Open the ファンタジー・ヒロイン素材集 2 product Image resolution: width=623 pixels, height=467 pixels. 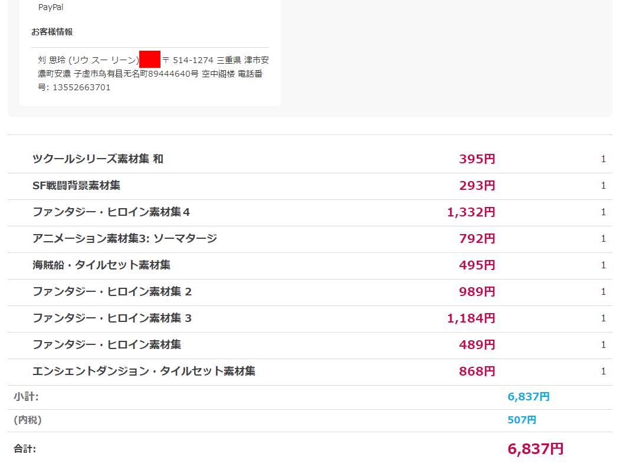(x=112, y=292)
